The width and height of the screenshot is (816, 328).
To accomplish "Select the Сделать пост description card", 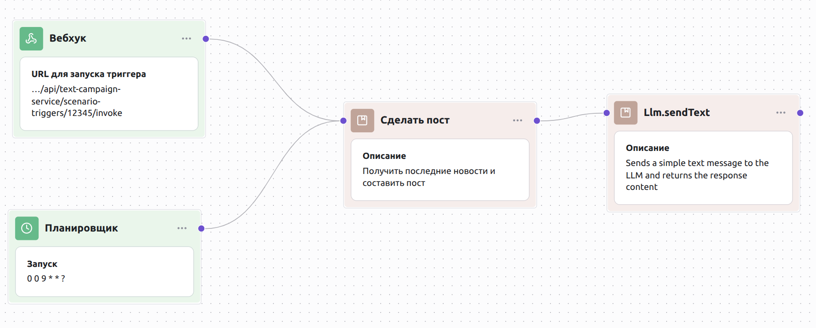I will pos(440,170).
